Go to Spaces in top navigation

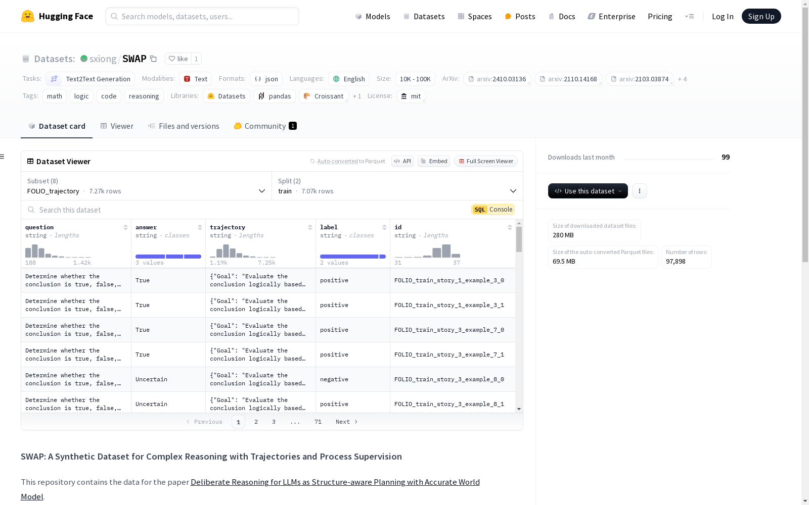(475, 16)
